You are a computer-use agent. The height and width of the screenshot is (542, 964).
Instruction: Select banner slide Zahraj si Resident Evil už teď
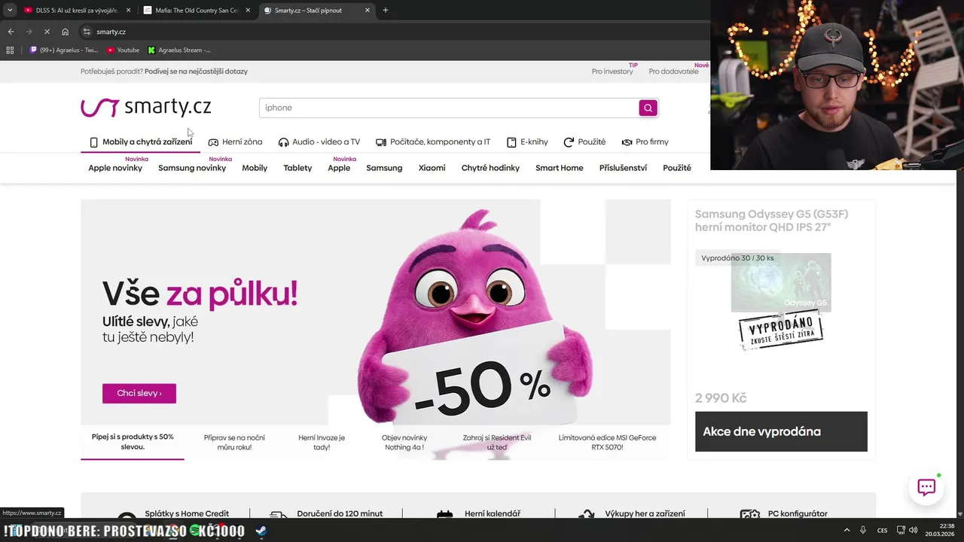click(x=497, y=442)
